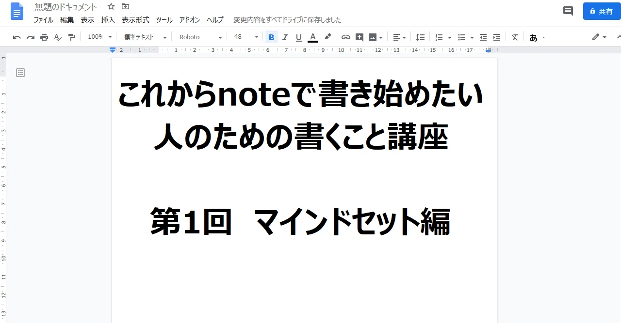Viewport: 621px width, 323px height.
Task: Click the right indent marker on ruler
Action: [488, 50]
